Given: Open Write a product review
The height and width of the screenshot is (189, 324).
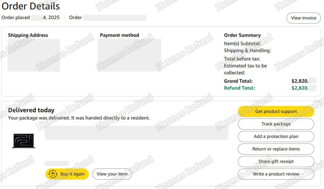Looking at the screenshot, I should (x=276, y=174).
